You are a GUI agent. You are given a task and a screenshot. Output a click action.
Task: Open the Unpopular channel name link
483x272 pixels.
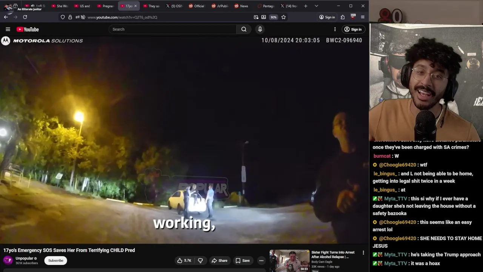[25, 258]
